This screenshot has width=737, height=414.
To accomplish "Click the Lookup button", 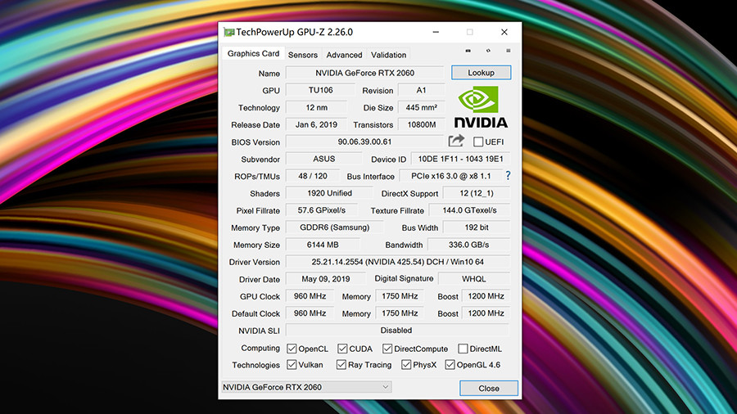I will pos(481,73).
